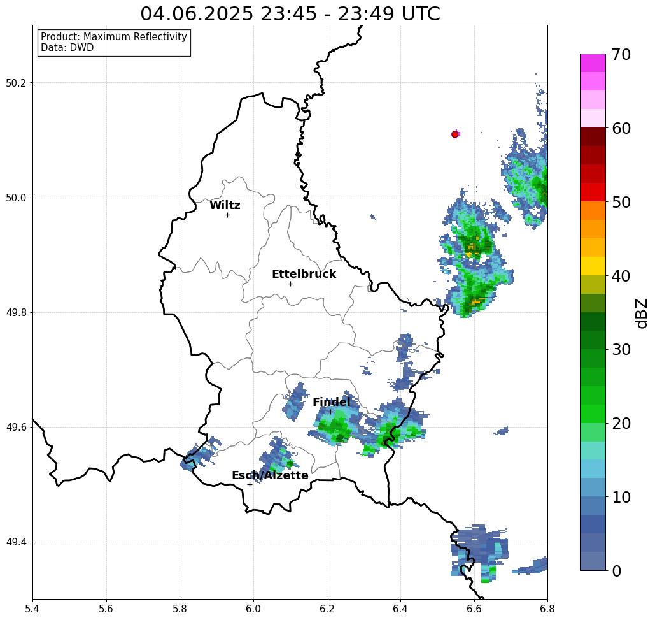Click longitude axis label 5.6
The image size is (655, 620).
click(x=106, y=609)
